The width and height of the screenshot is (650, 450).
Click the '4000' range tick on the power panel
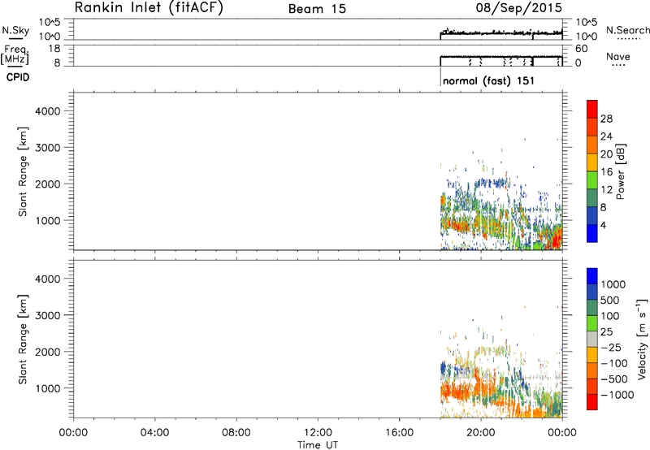pos(48,111)
